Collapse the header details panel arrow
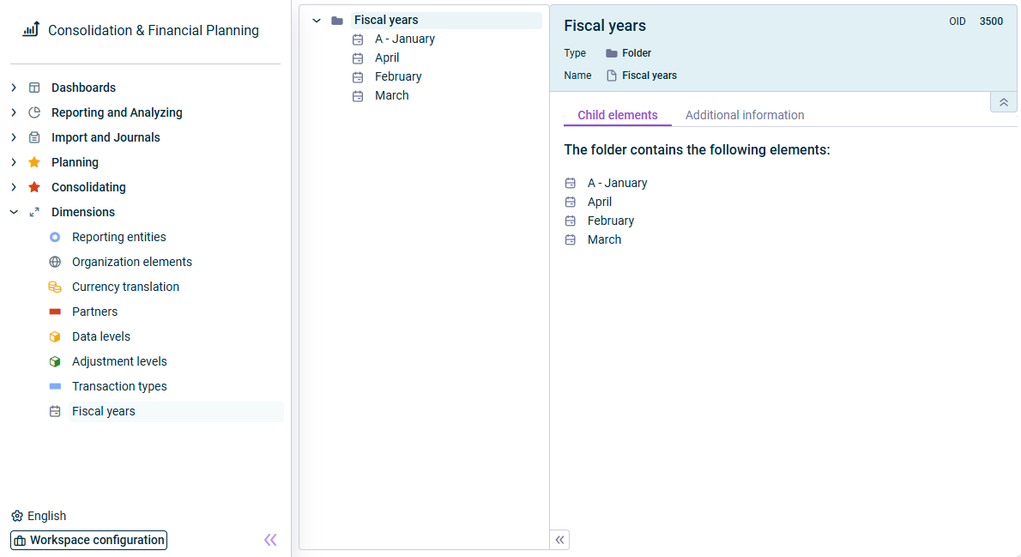The image size is (1021, 557). 1004,102
